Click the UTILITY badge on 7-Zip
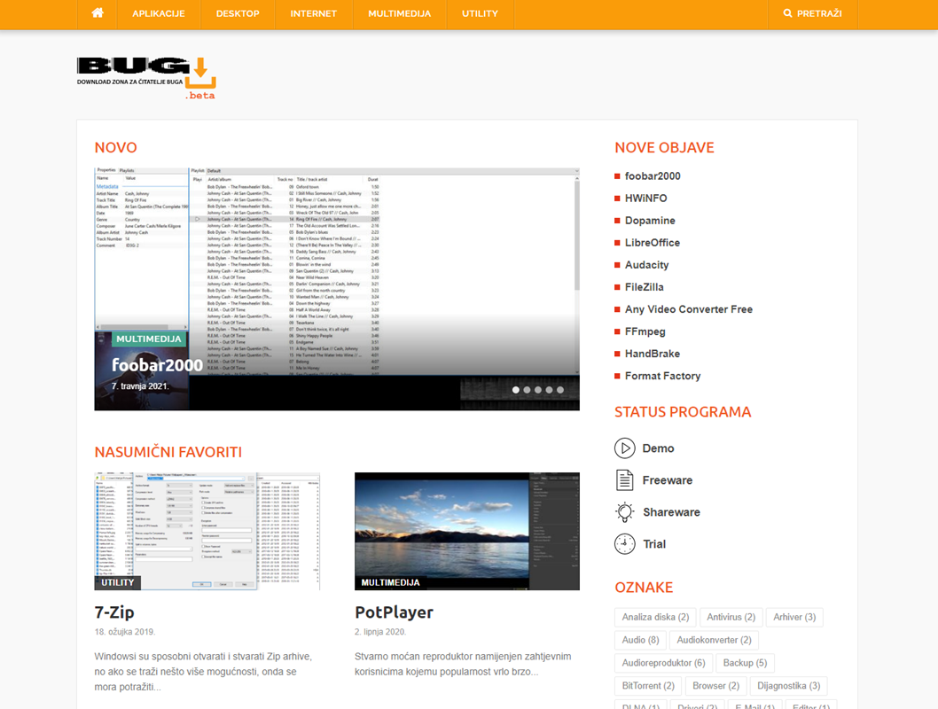The height and width of the screenshot is (709, 938). click(118, 583)
